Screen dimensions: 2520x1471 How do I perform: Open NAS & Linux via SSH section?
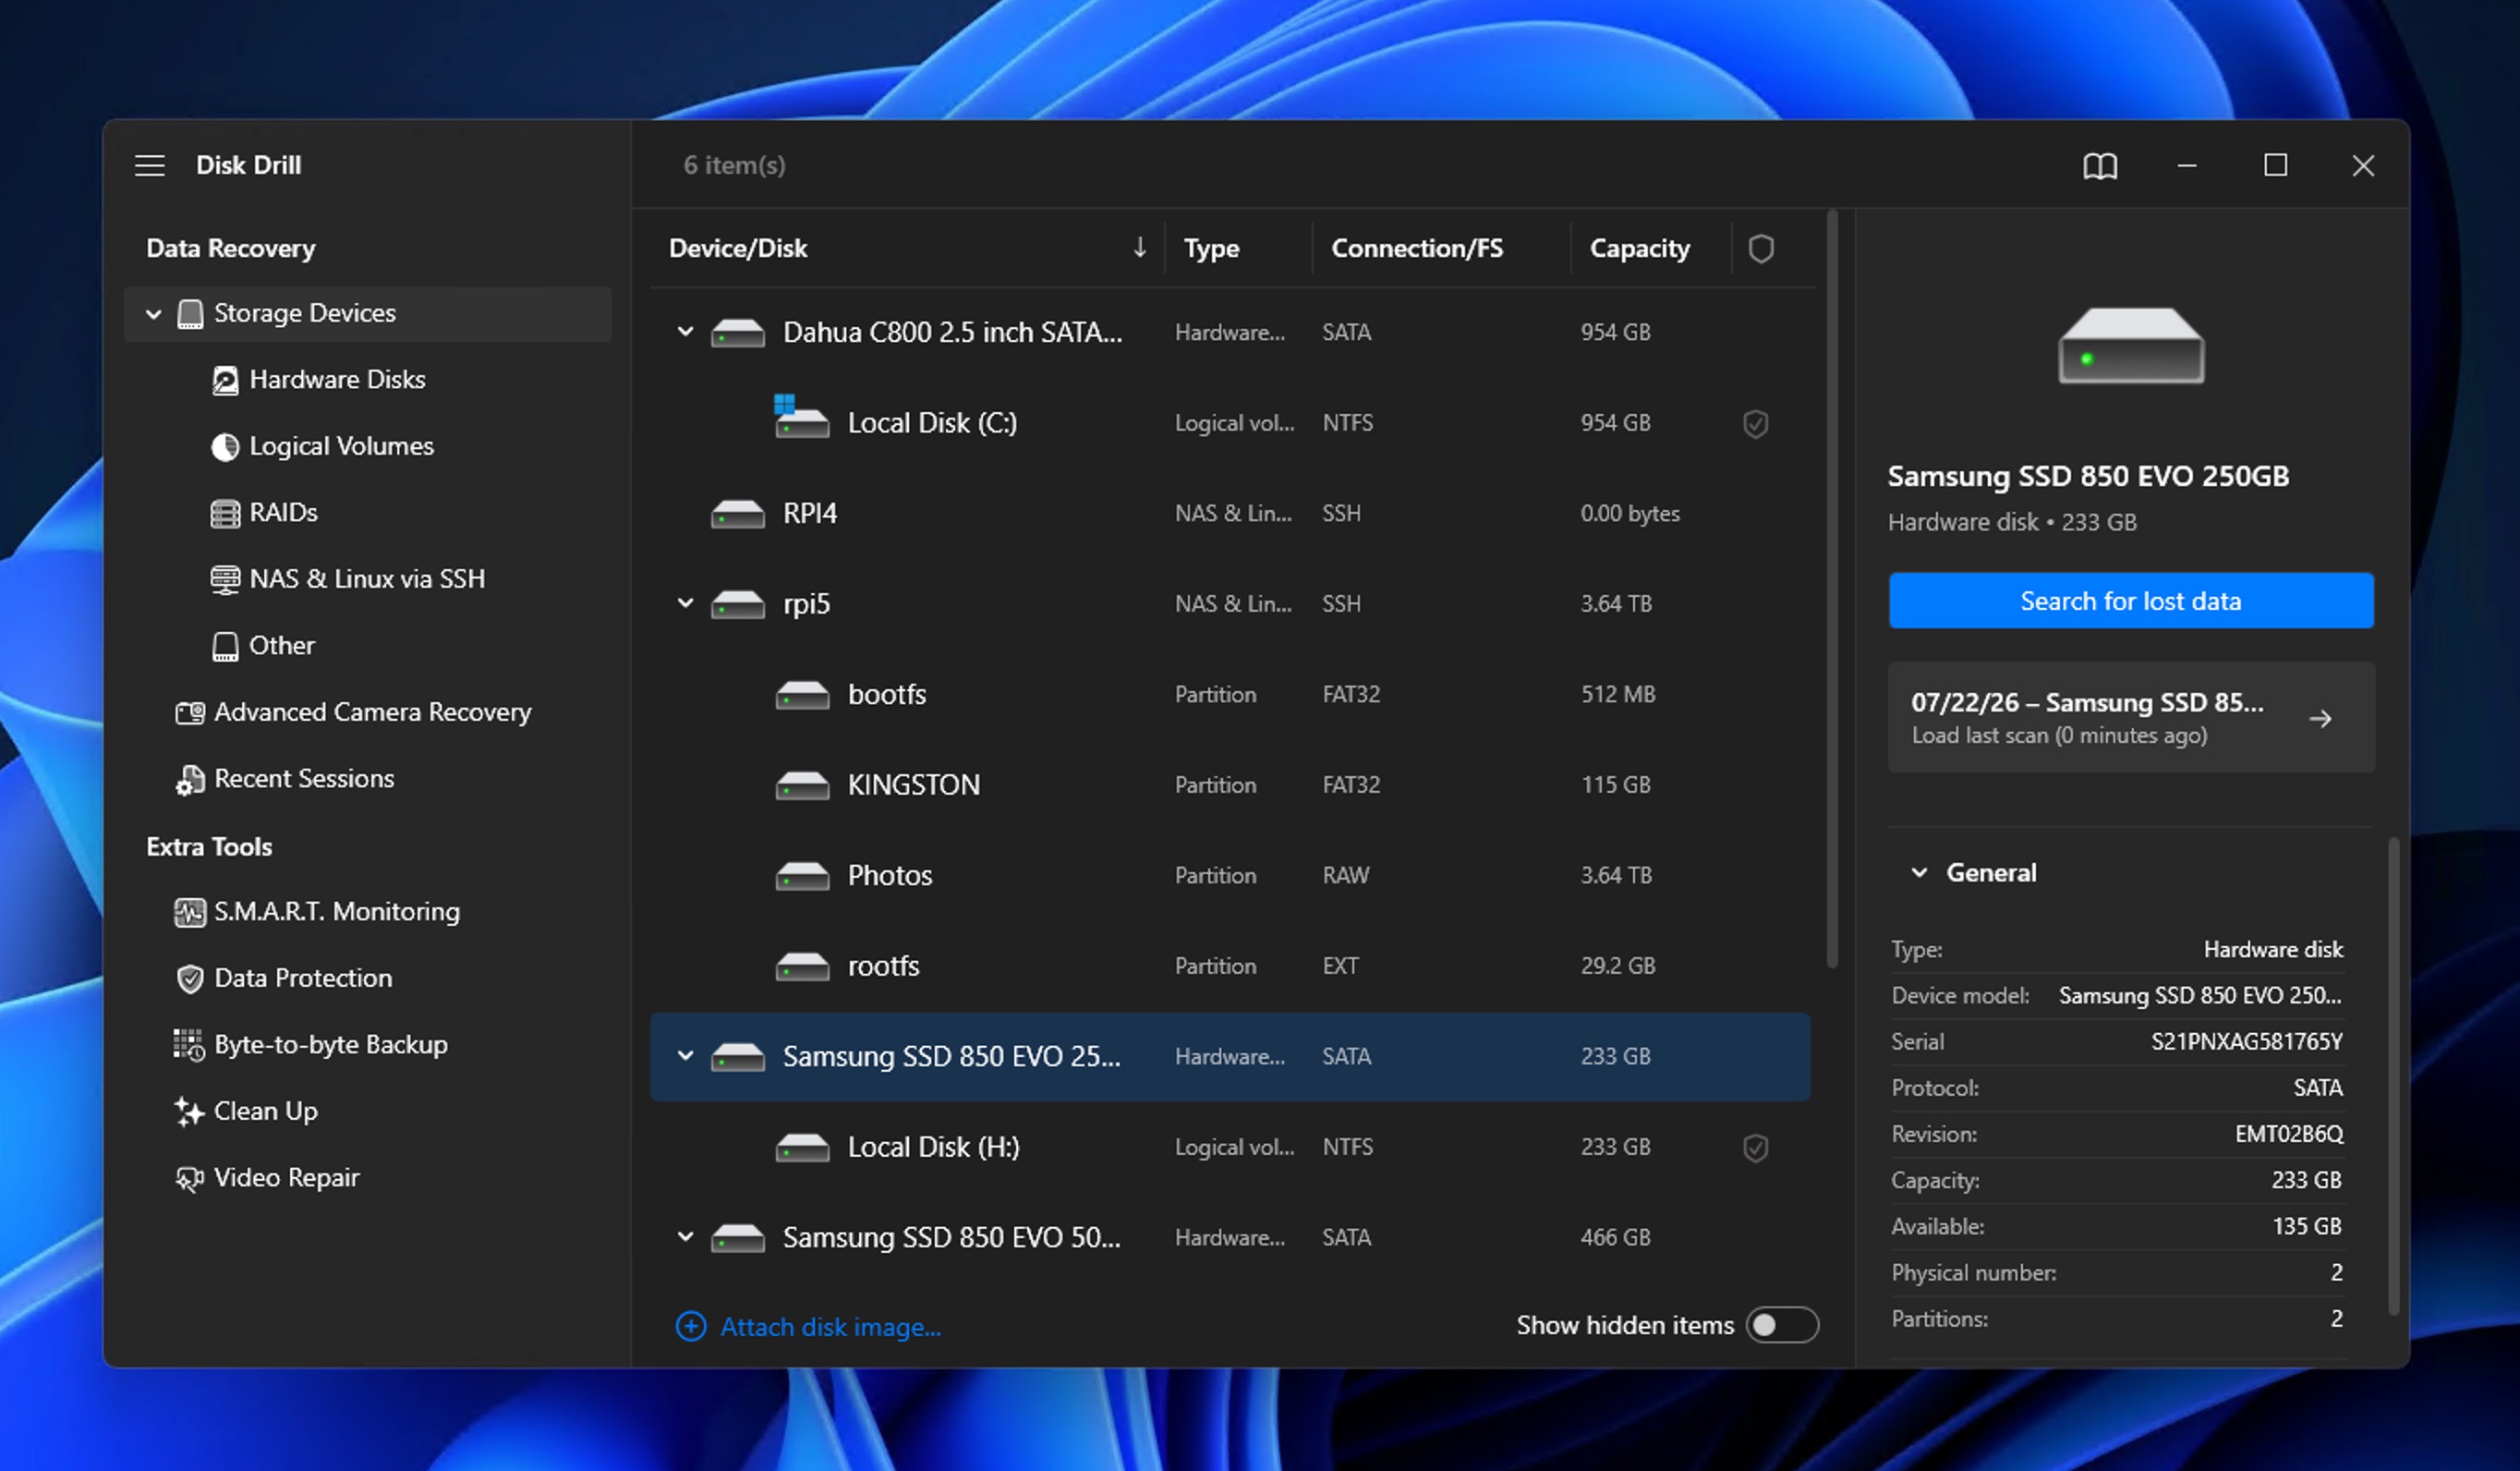tap(367, 579)
